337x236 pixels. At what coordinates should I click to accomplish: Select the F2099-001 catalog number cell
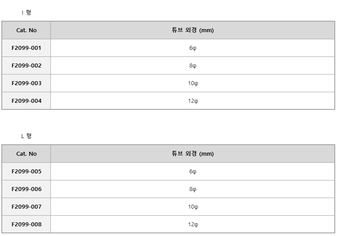tap(26, 48)
